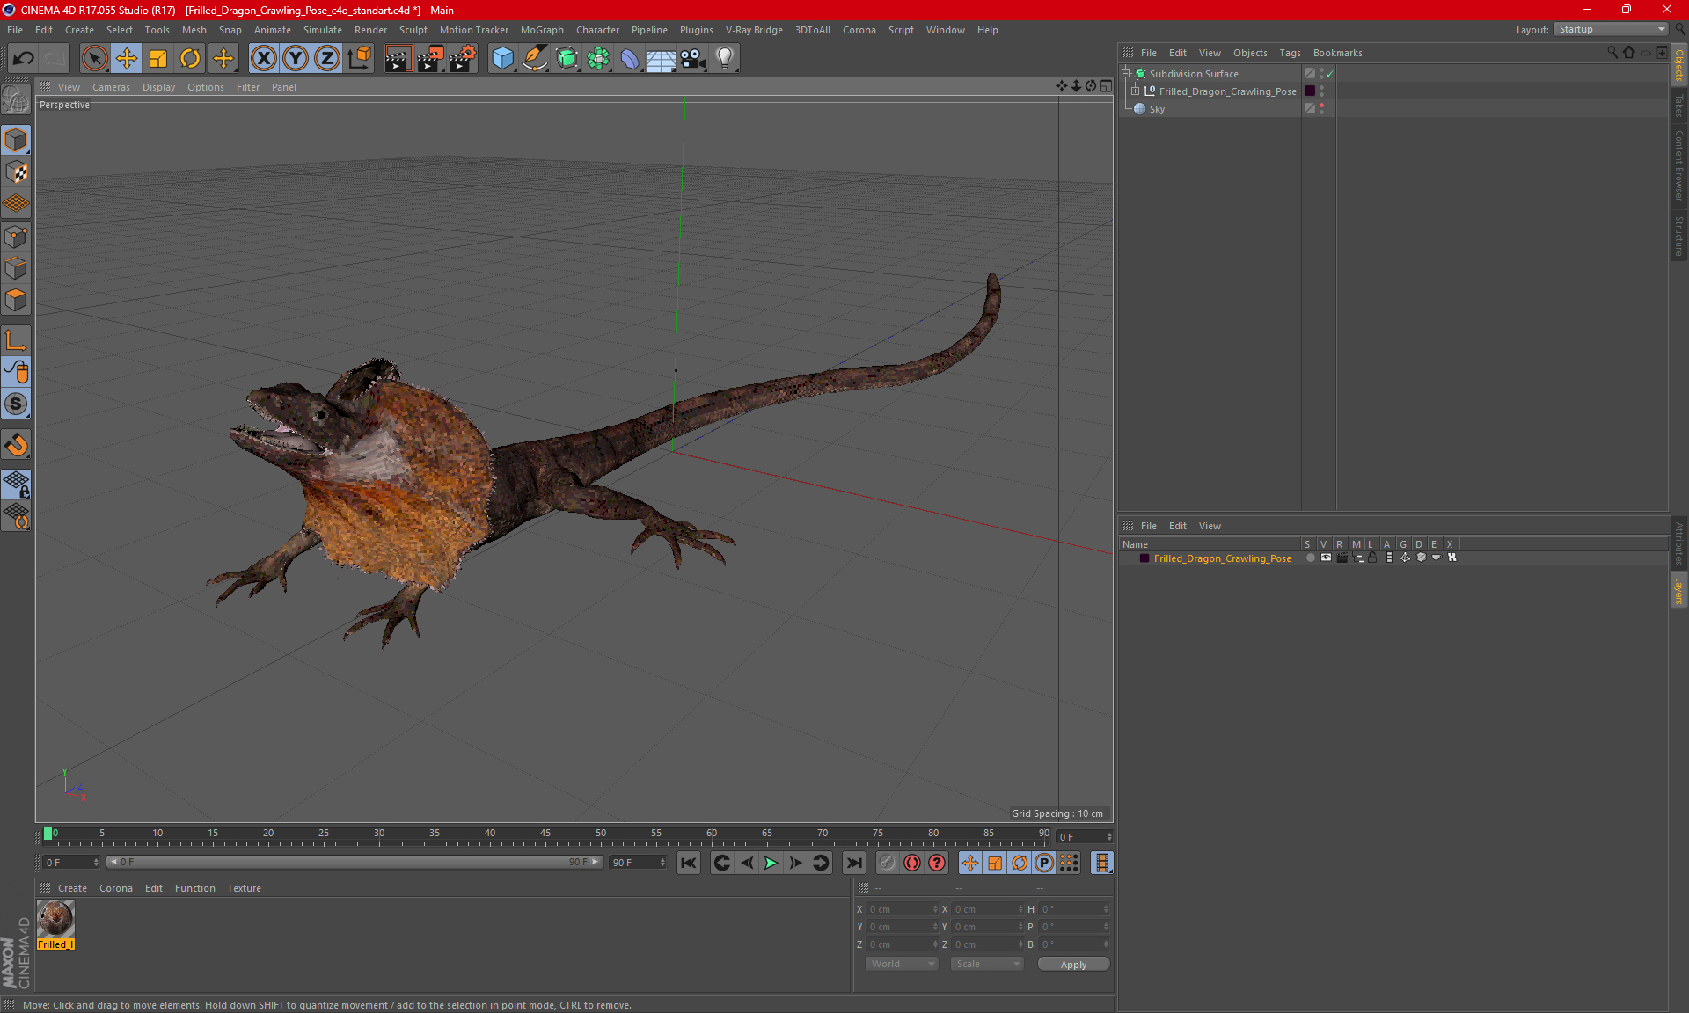Collapse Subdivision Surface tree item
This screenshot has height=1013, width=1689.
click(x=1125, y=74)
